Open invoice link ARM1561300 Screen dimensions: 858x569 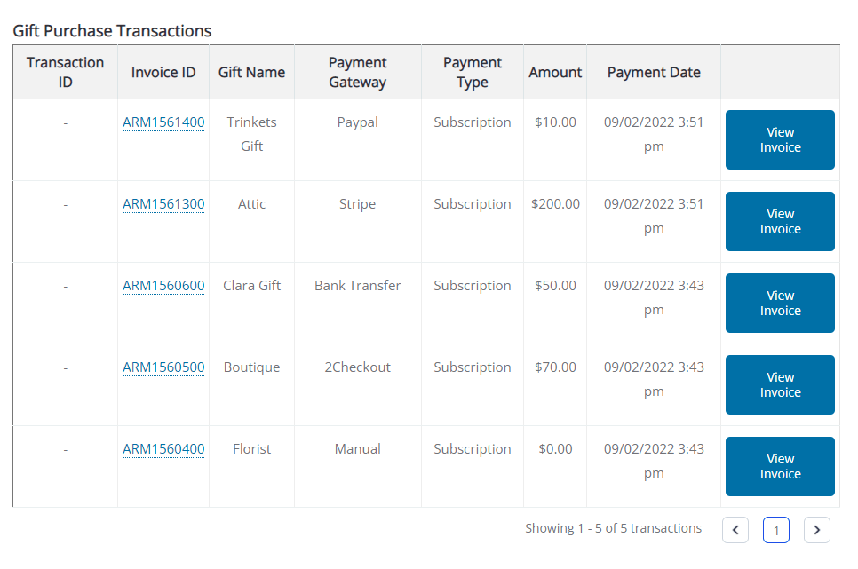pyautogui.click(x=163, y=203)
